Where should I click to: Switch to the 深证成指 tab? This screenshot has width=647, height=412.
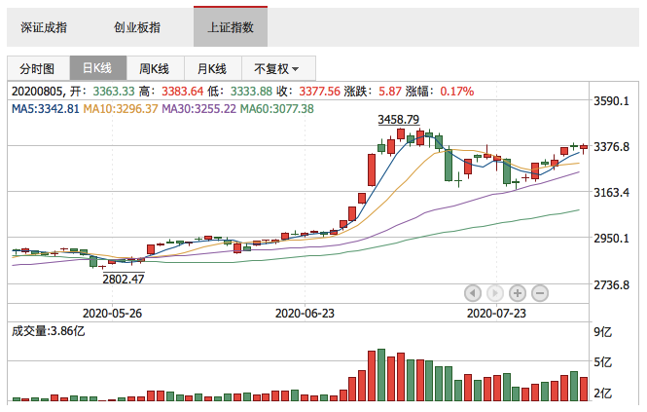coord(44,27)
